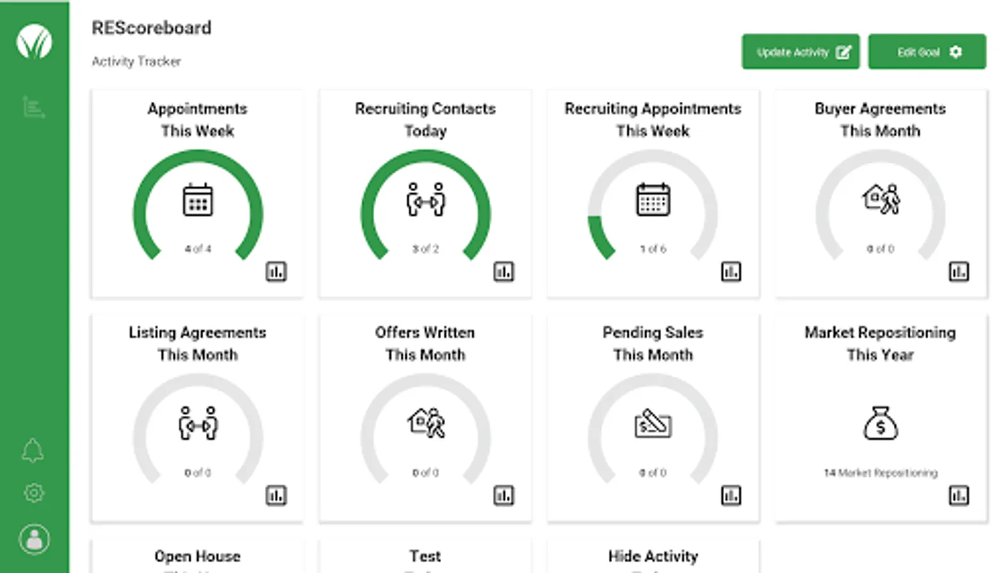This screenshot has height=573, width=1006.
Task: Open notifications bell in sidebar
Action: point(33,451)
